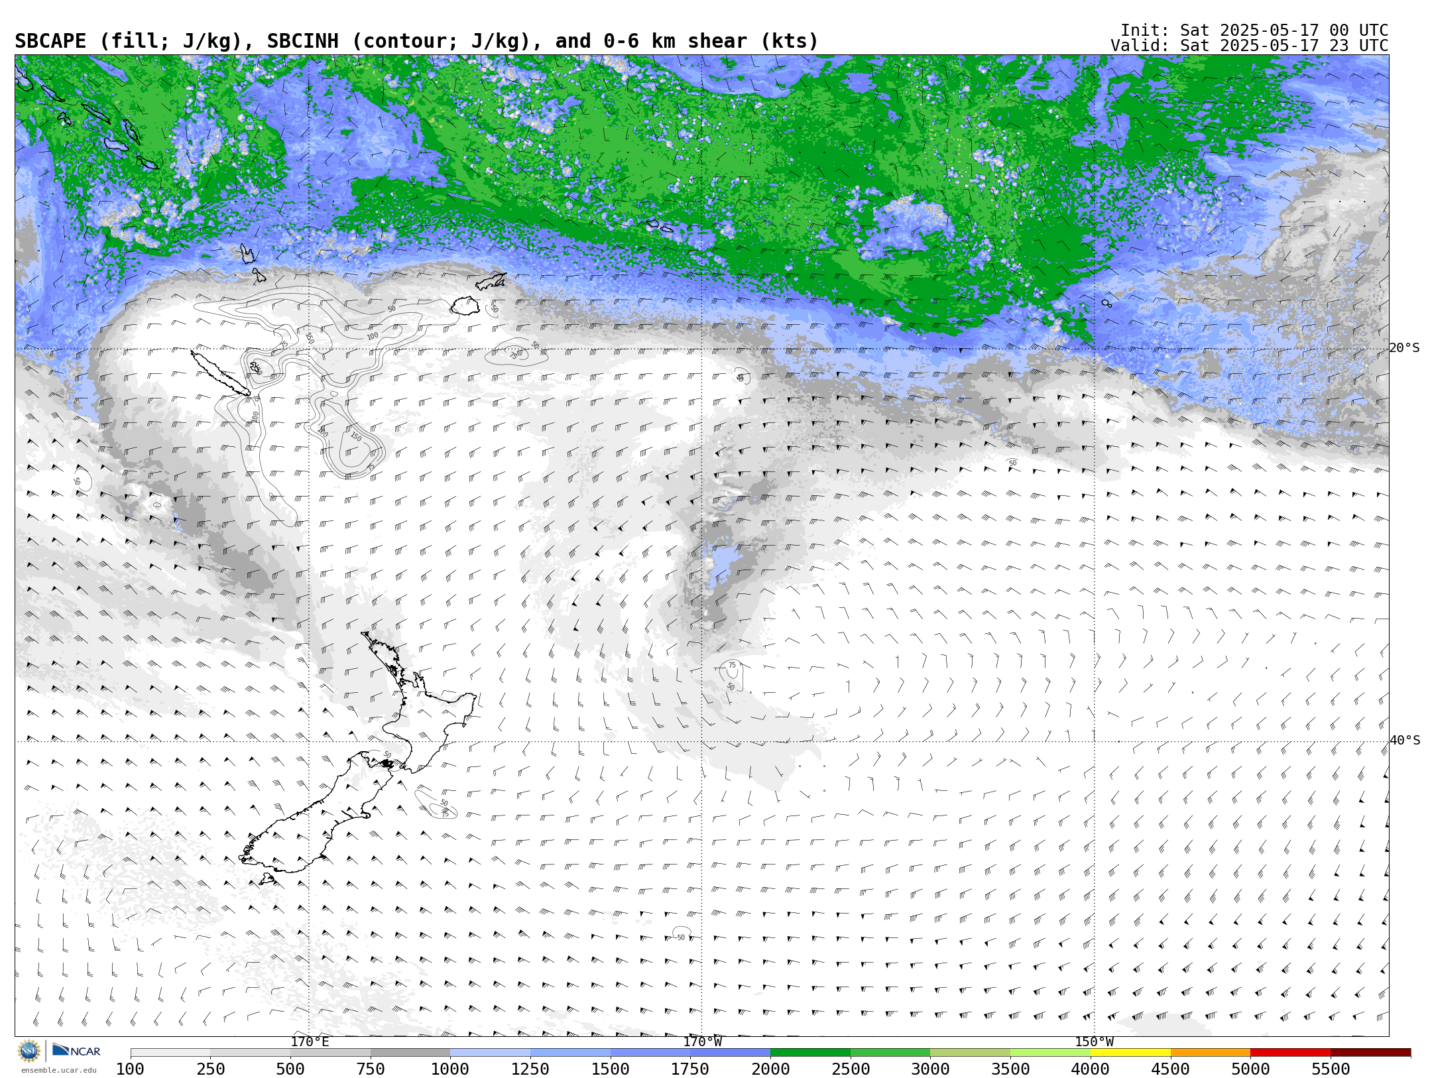Click the red 5000-5500 colorbar swatch
The width and height of the screenshot is (1432, 1078).
coord(1290,1053)
